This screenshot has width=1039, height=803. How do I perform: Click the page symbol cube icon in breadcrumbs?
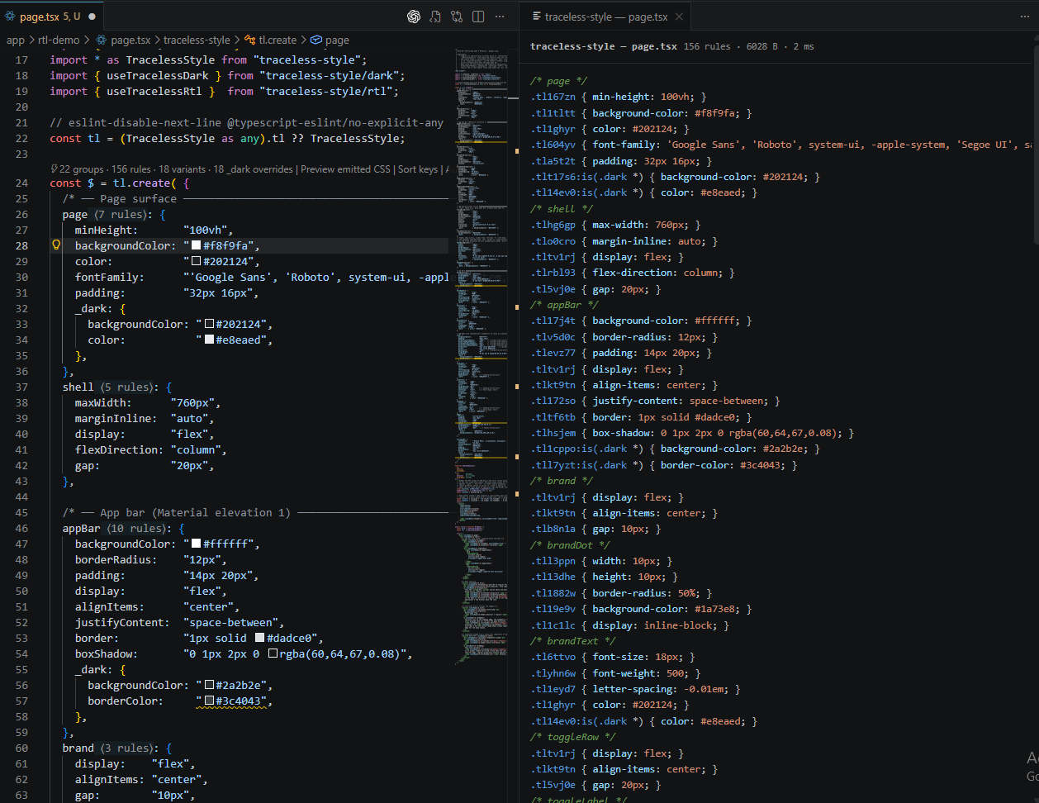(x=315, y=40)
